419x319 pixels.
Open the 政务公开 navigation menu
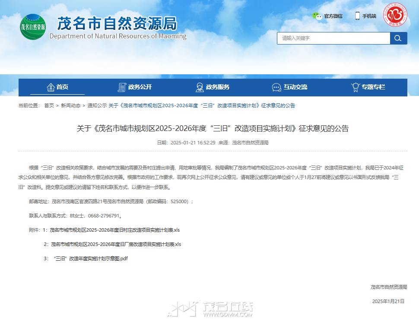140,87
